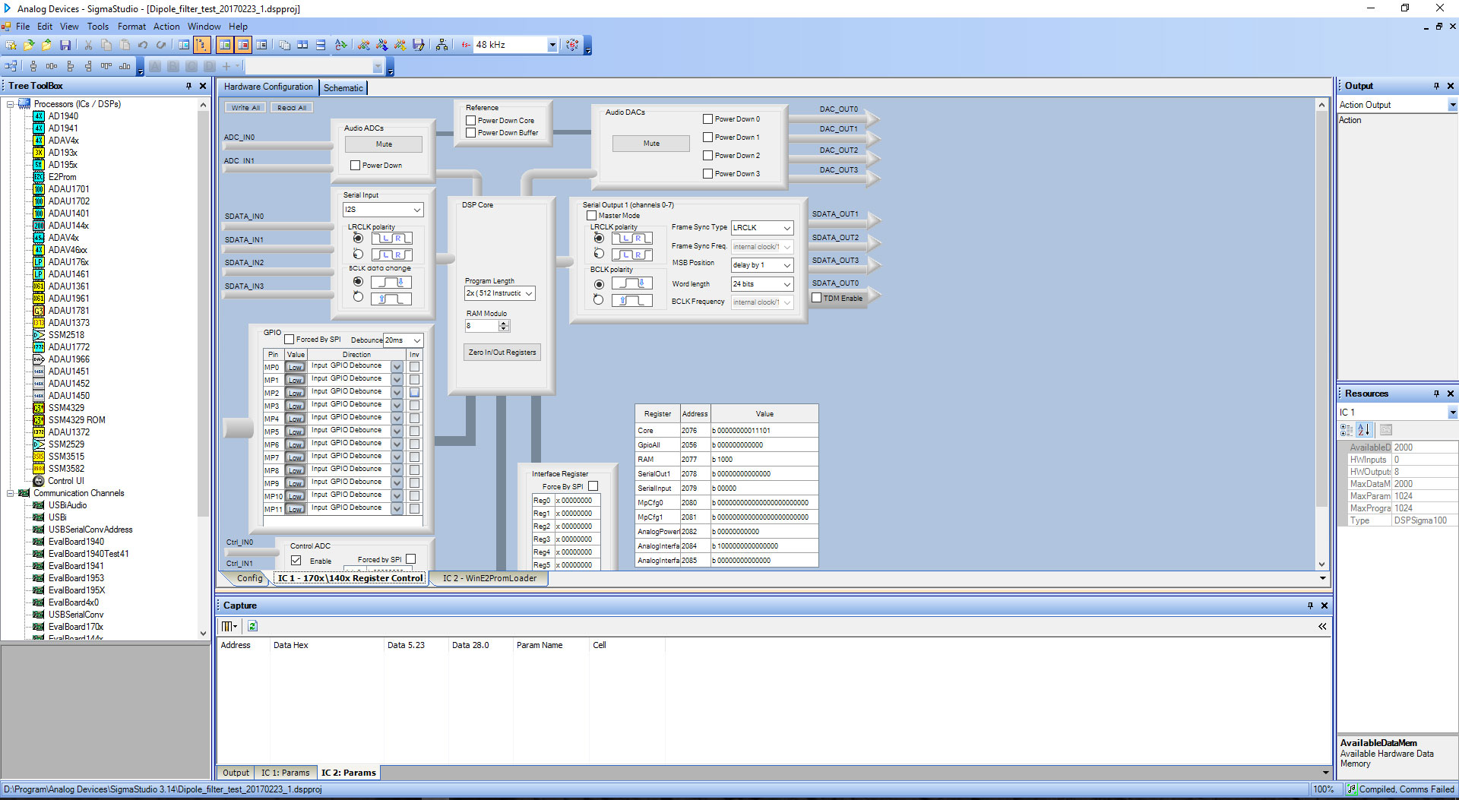
Task: Open MSB Position delay by 1 dropdown
Action: click(x=787, y=265)
